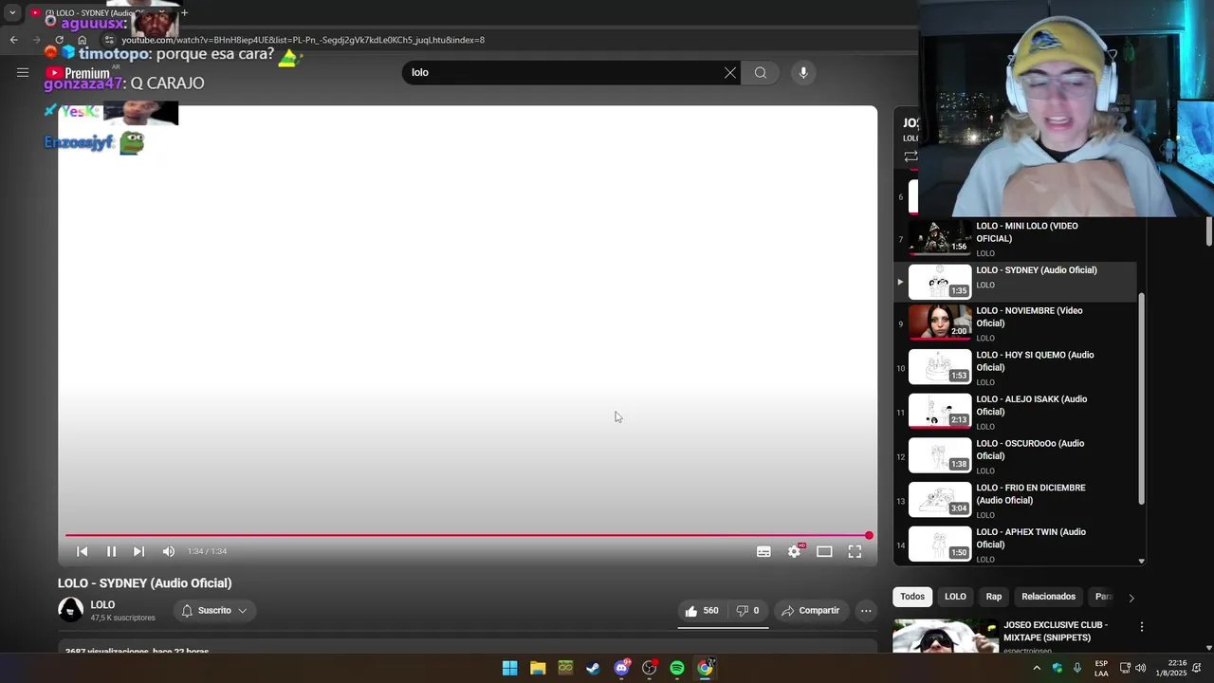Viewport: 1214px width, 683px height.
Task: Go to previous video in player
Action: (x=83, y=551)
